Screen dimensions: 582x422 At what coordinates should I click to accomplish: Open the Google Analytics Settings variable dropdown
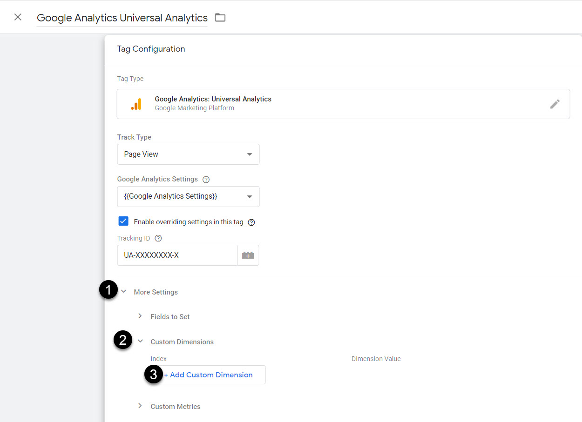pyautogui.click(x=188, y=196)
